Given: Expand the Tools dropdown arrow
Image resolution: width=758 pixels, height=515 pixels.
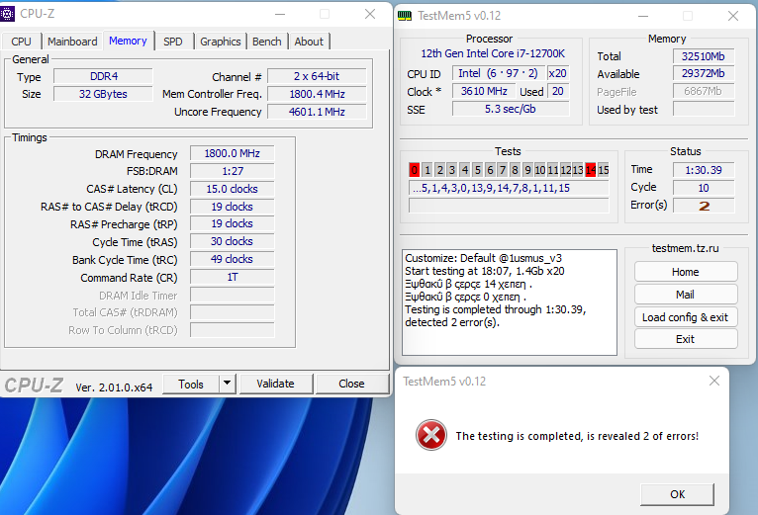Looking at the screenshot, I should [227, 385].
